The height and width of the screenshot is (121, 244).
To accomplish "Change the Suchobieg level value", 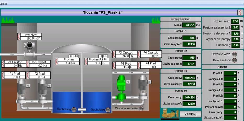I will pos(235,45).
